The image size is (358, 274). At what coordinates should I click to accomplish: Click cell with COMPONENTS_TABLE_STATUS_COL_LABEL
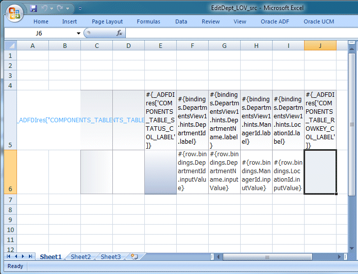(x=160, y=120)
